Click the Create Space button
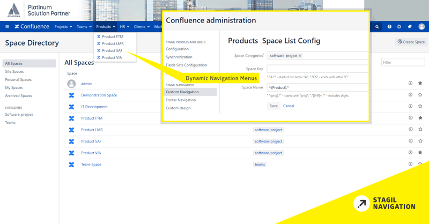Image resolution: width=429 pixels, height=224 pixels. click(411, 42)
